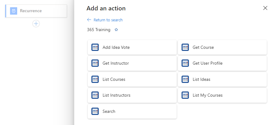Screen dimensions: 276x125
Task: Open the Recurrence trigger card
Action: coord(36,11)
